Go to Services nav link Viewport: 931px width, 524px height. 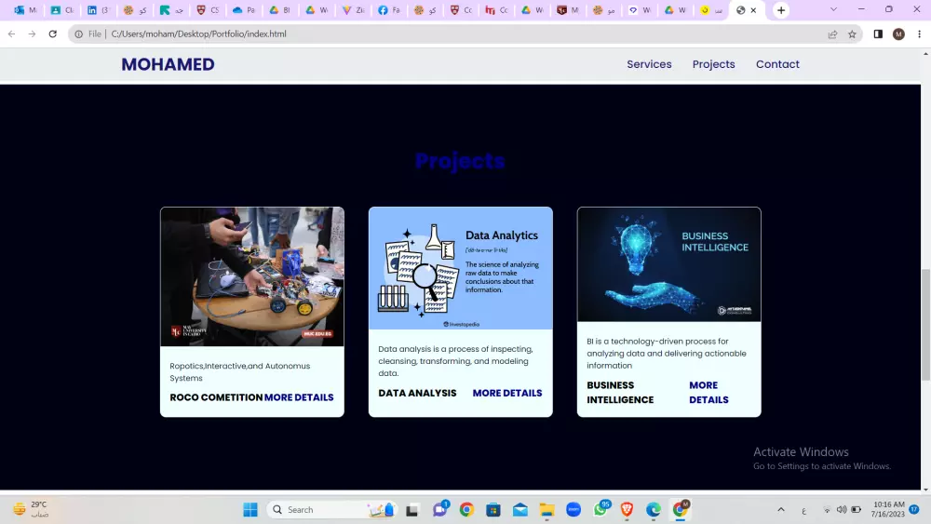(649, 64)
